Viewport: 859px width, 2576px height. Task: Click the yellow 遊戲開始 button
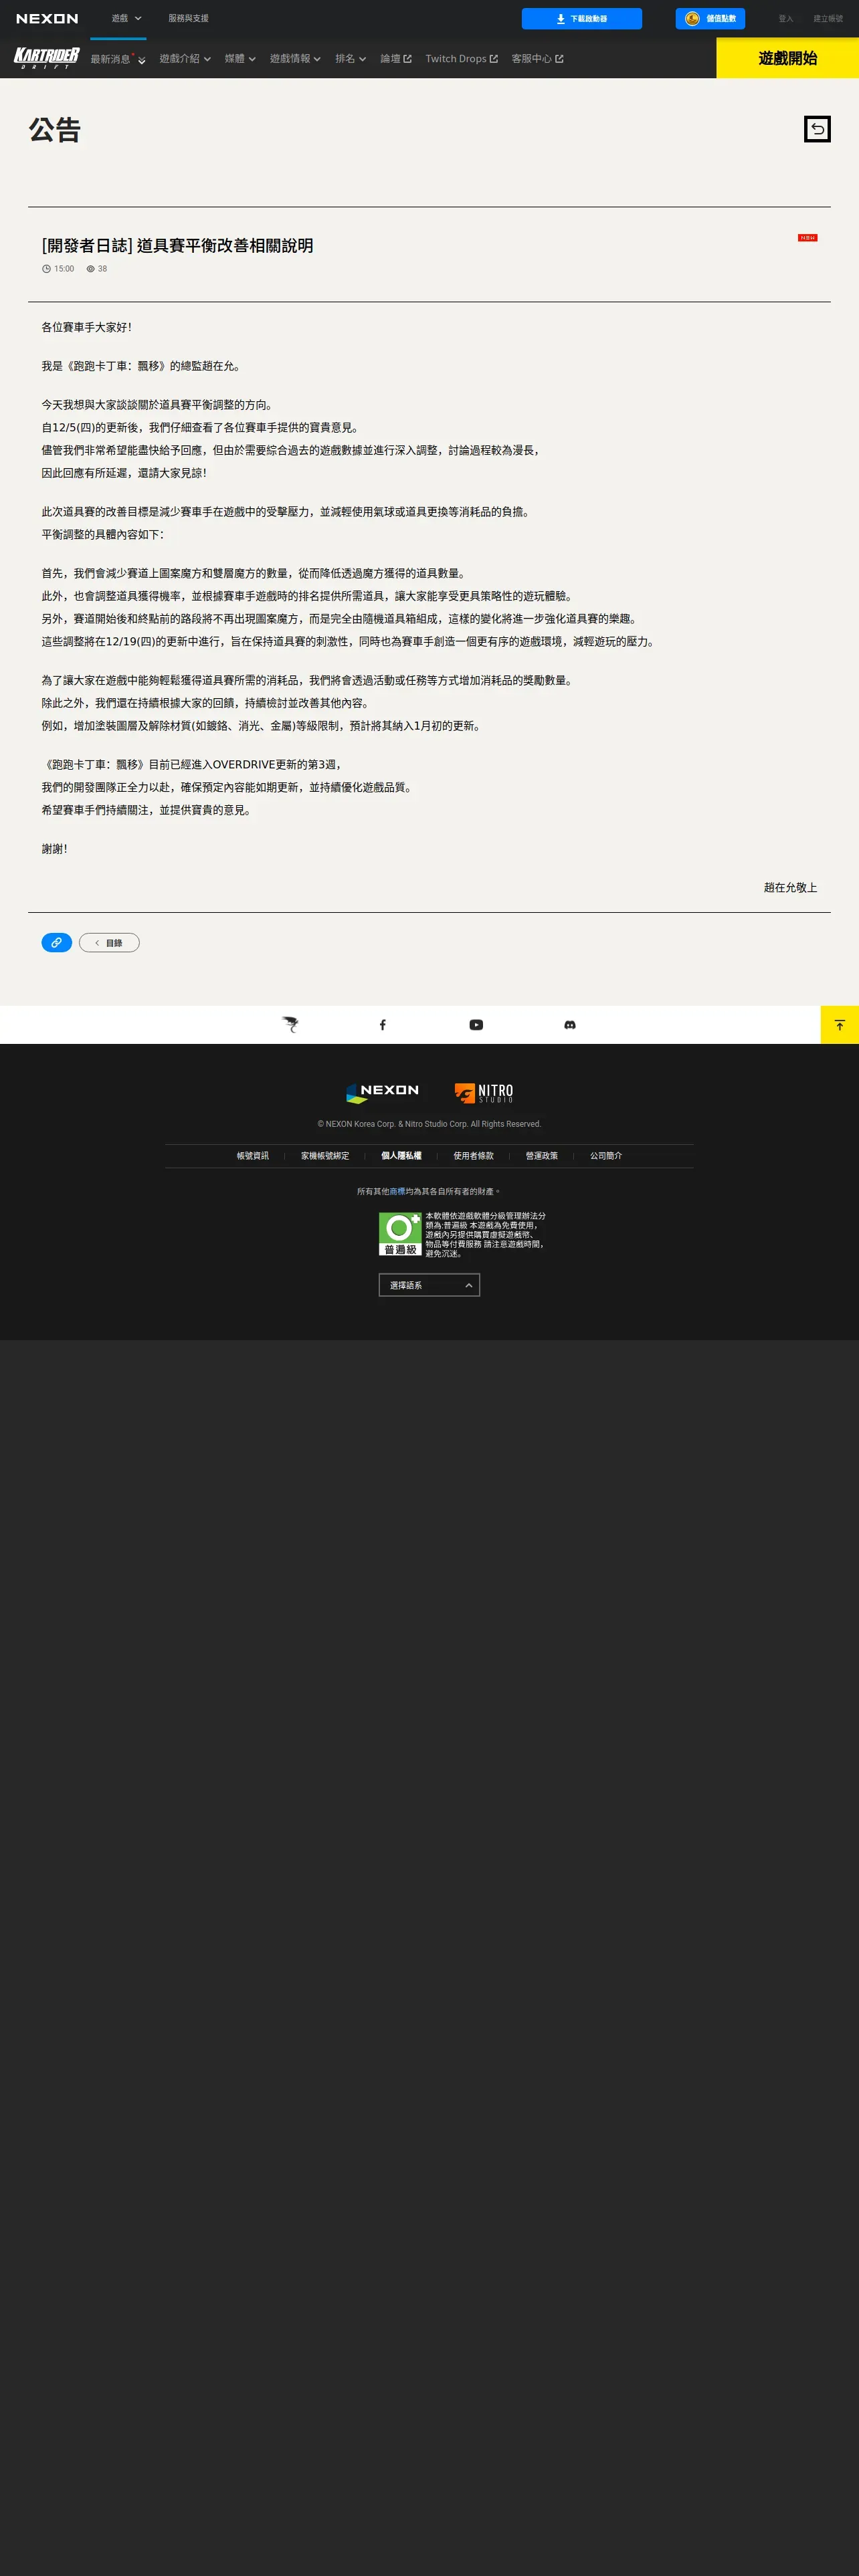point(787,58)
